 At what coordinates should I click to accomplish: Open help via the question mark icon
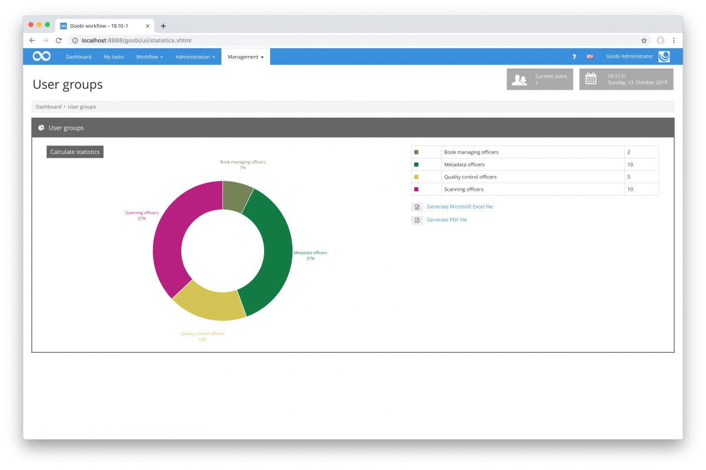coord(574,57)
